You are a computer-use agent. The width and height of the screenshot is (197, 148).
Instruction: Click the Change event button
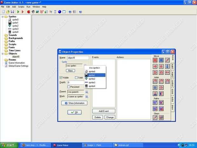click(x=110, y=117)
